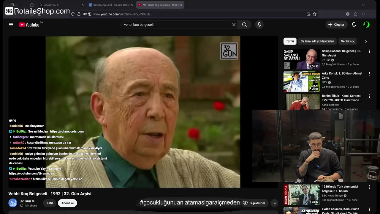Click Kanal Serbesti channel name

pos(330,105)
